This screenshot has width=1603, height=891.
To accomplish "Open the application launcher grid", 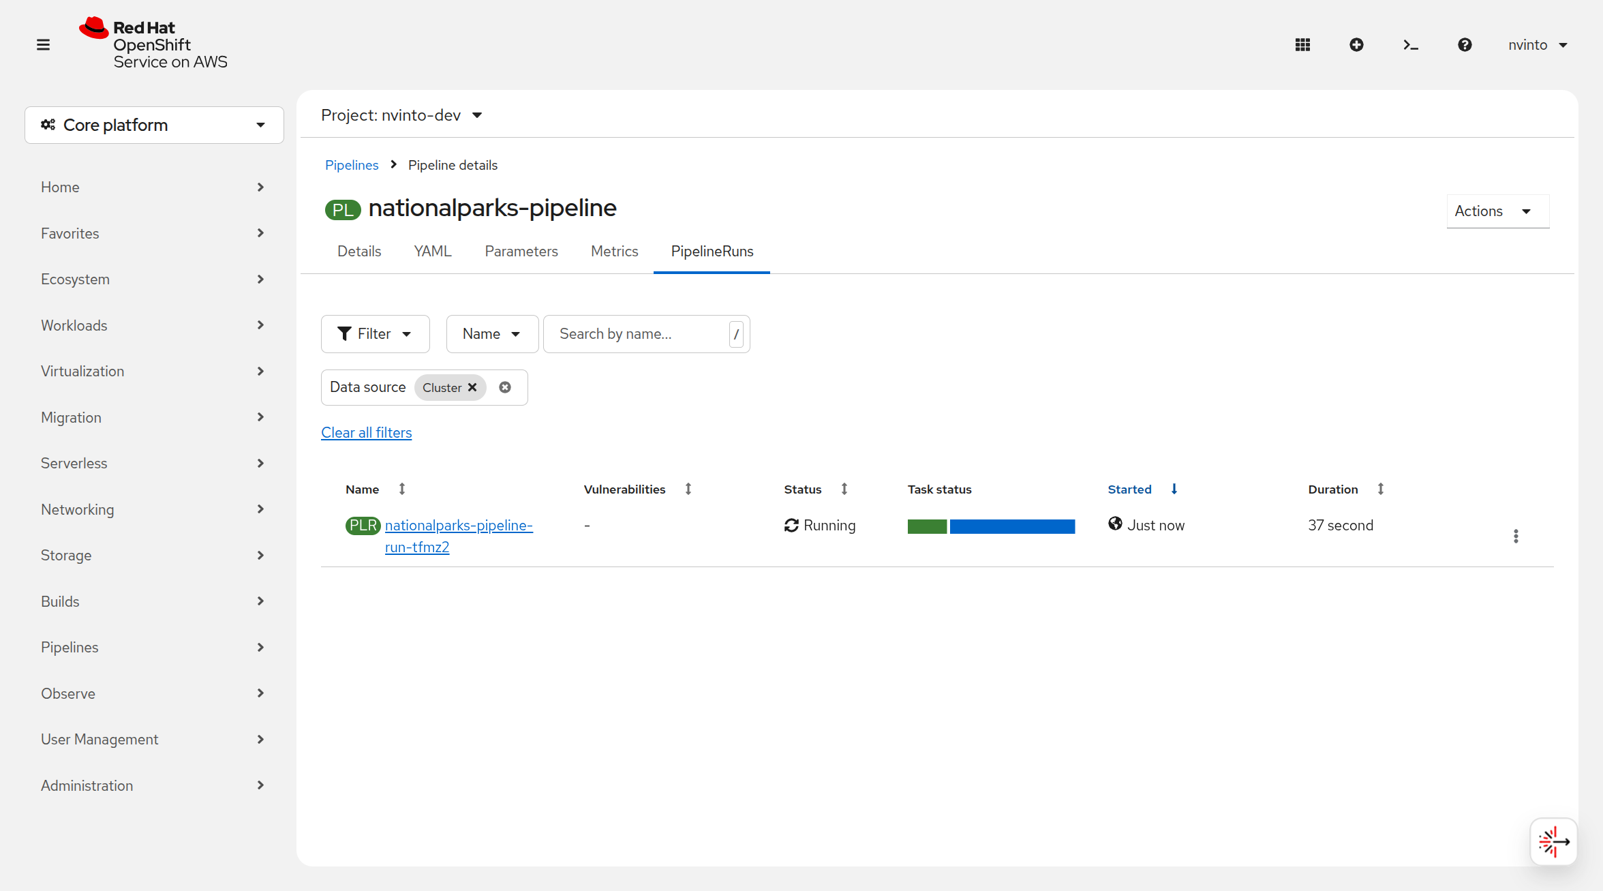I will click(x=1302, y=45).
